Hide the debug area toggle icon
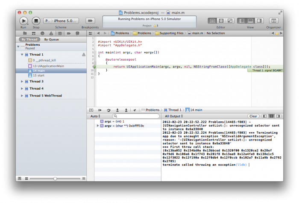Screen dimensions: 299x203 click(91, 110)
